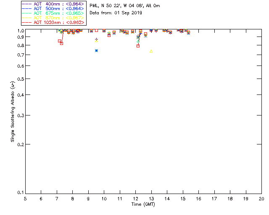Screen dimensions: 269x215
Task: Click the green dashed line sample in legend
Action: (27, 13)
